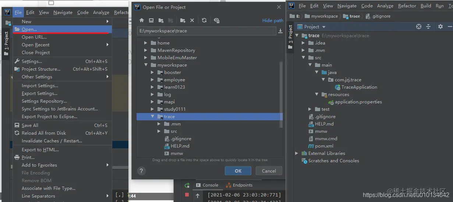This screenshot has width=453, height=202.
Task: Click the help question mark button in dialog
Action: coord(141,171)
